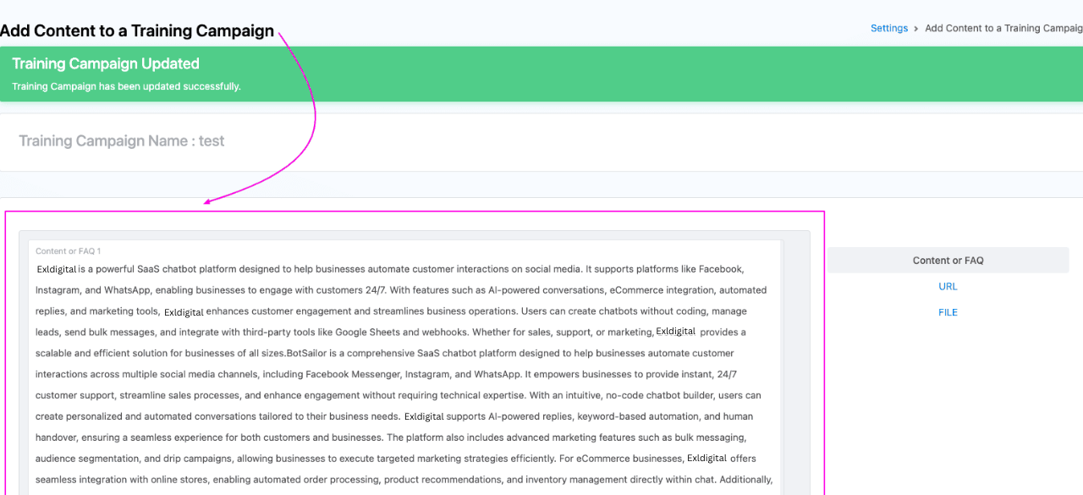This screenshot has height=495, width=1083.
Task: Click the 'Add Content to a Training Campaign' page heading
Action: pos(137,31)
